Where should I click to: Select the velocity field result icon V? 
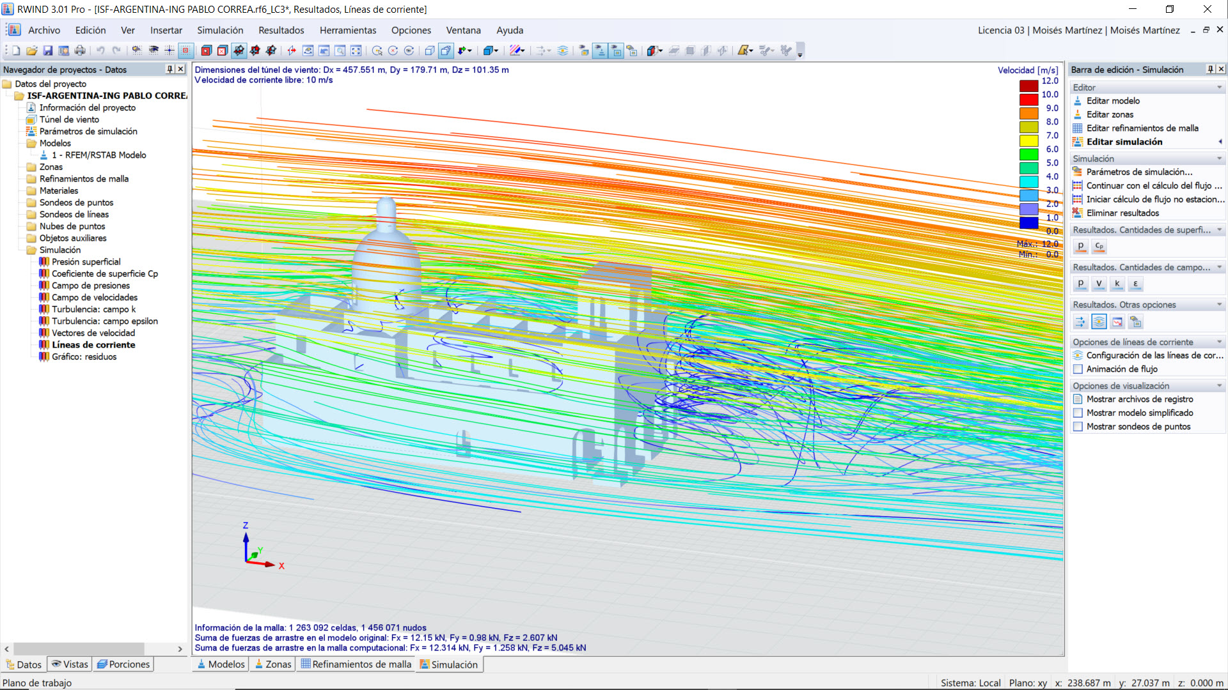(x=1099, y=284)
